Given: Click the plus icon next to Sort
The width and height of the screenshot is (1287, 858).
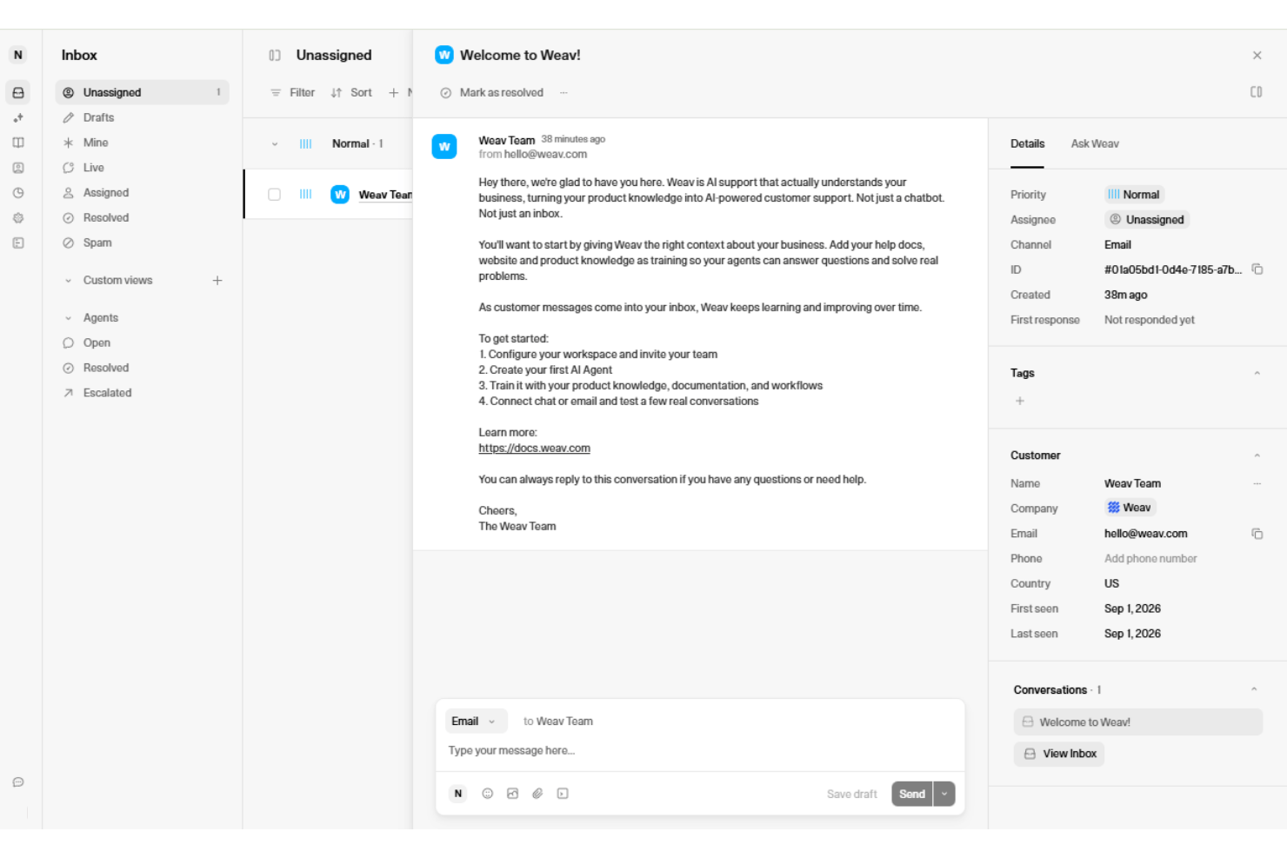Looking at the screenshot, I should click(x=394, y=92).
